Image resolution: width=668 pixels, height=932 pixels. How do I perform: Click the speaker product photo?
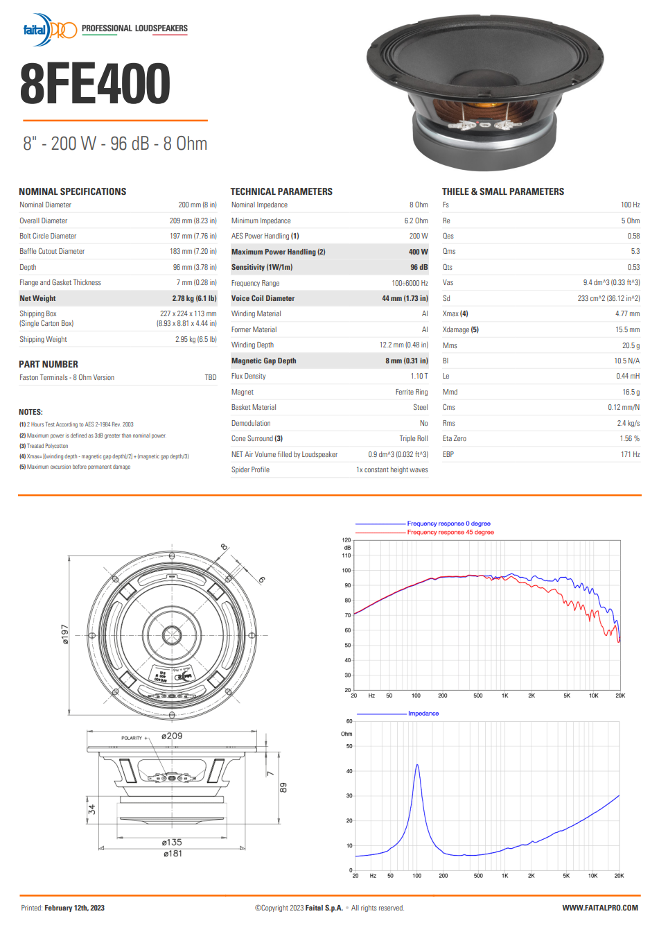pyautogui.click(x=485, y=92)
